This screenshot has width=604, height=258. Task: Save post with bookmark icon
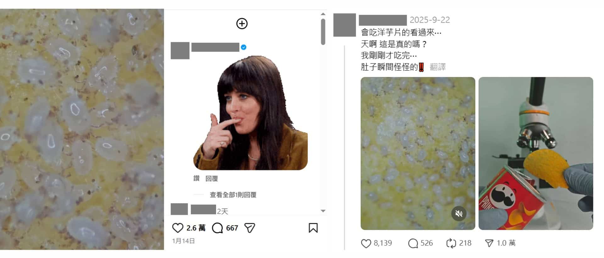point(313,228)
